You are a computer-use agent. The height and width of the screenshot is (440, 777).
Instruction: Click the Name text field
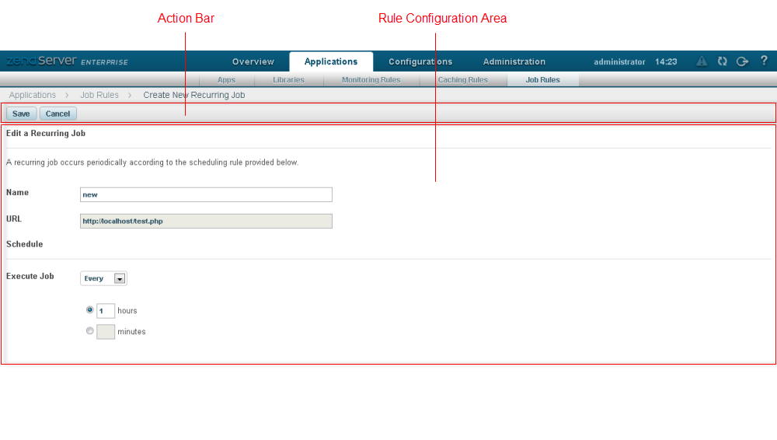pos(206,194)
